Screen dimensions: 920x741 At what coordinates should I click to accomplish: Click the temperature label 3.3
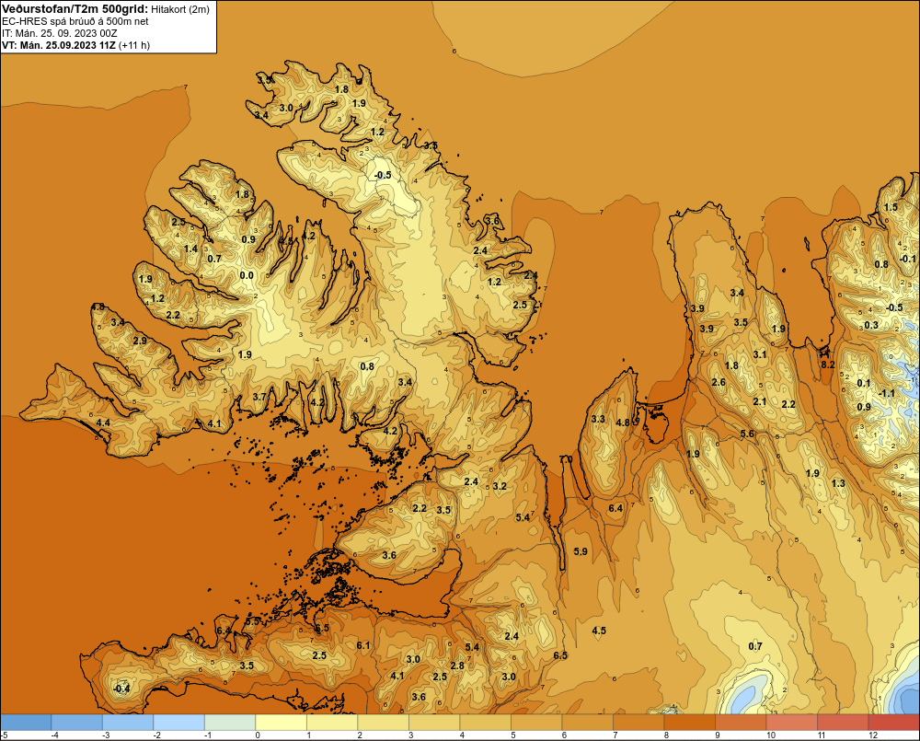click(598, 419)
